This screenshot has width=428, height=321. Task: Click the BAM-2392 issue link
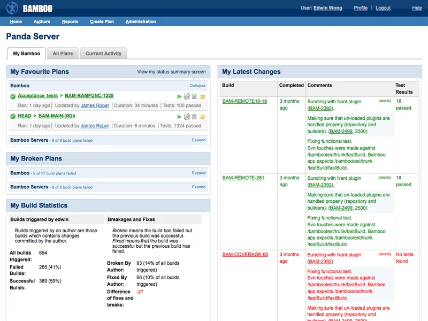(x=320, y=108)
